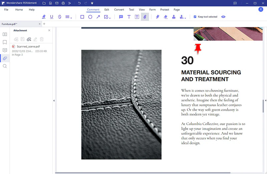Switch to the Protect tab
The width and height of the screenshot is (267, 174).
pyautogui.click(x=165, y=10)
